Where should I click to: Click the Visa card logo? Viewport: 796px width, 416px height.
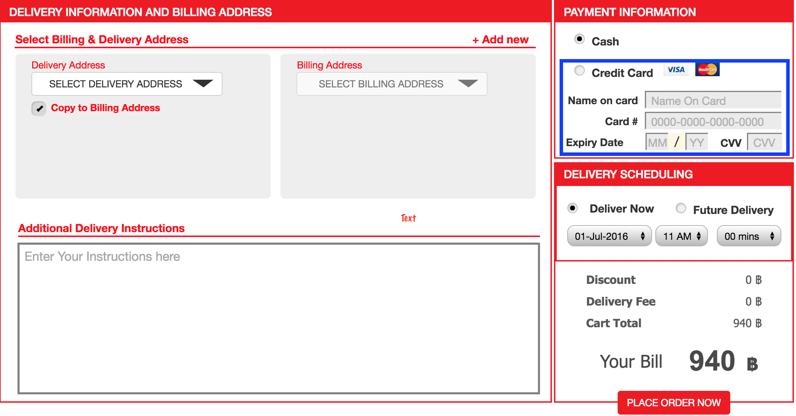676,70
